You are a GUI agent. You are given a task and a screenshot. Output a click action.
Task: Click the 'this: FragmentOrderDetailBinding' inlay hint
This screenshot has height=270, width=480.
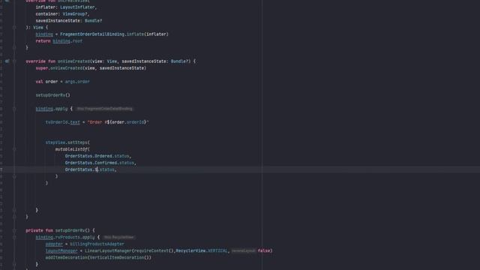click(x=104, y=109)
